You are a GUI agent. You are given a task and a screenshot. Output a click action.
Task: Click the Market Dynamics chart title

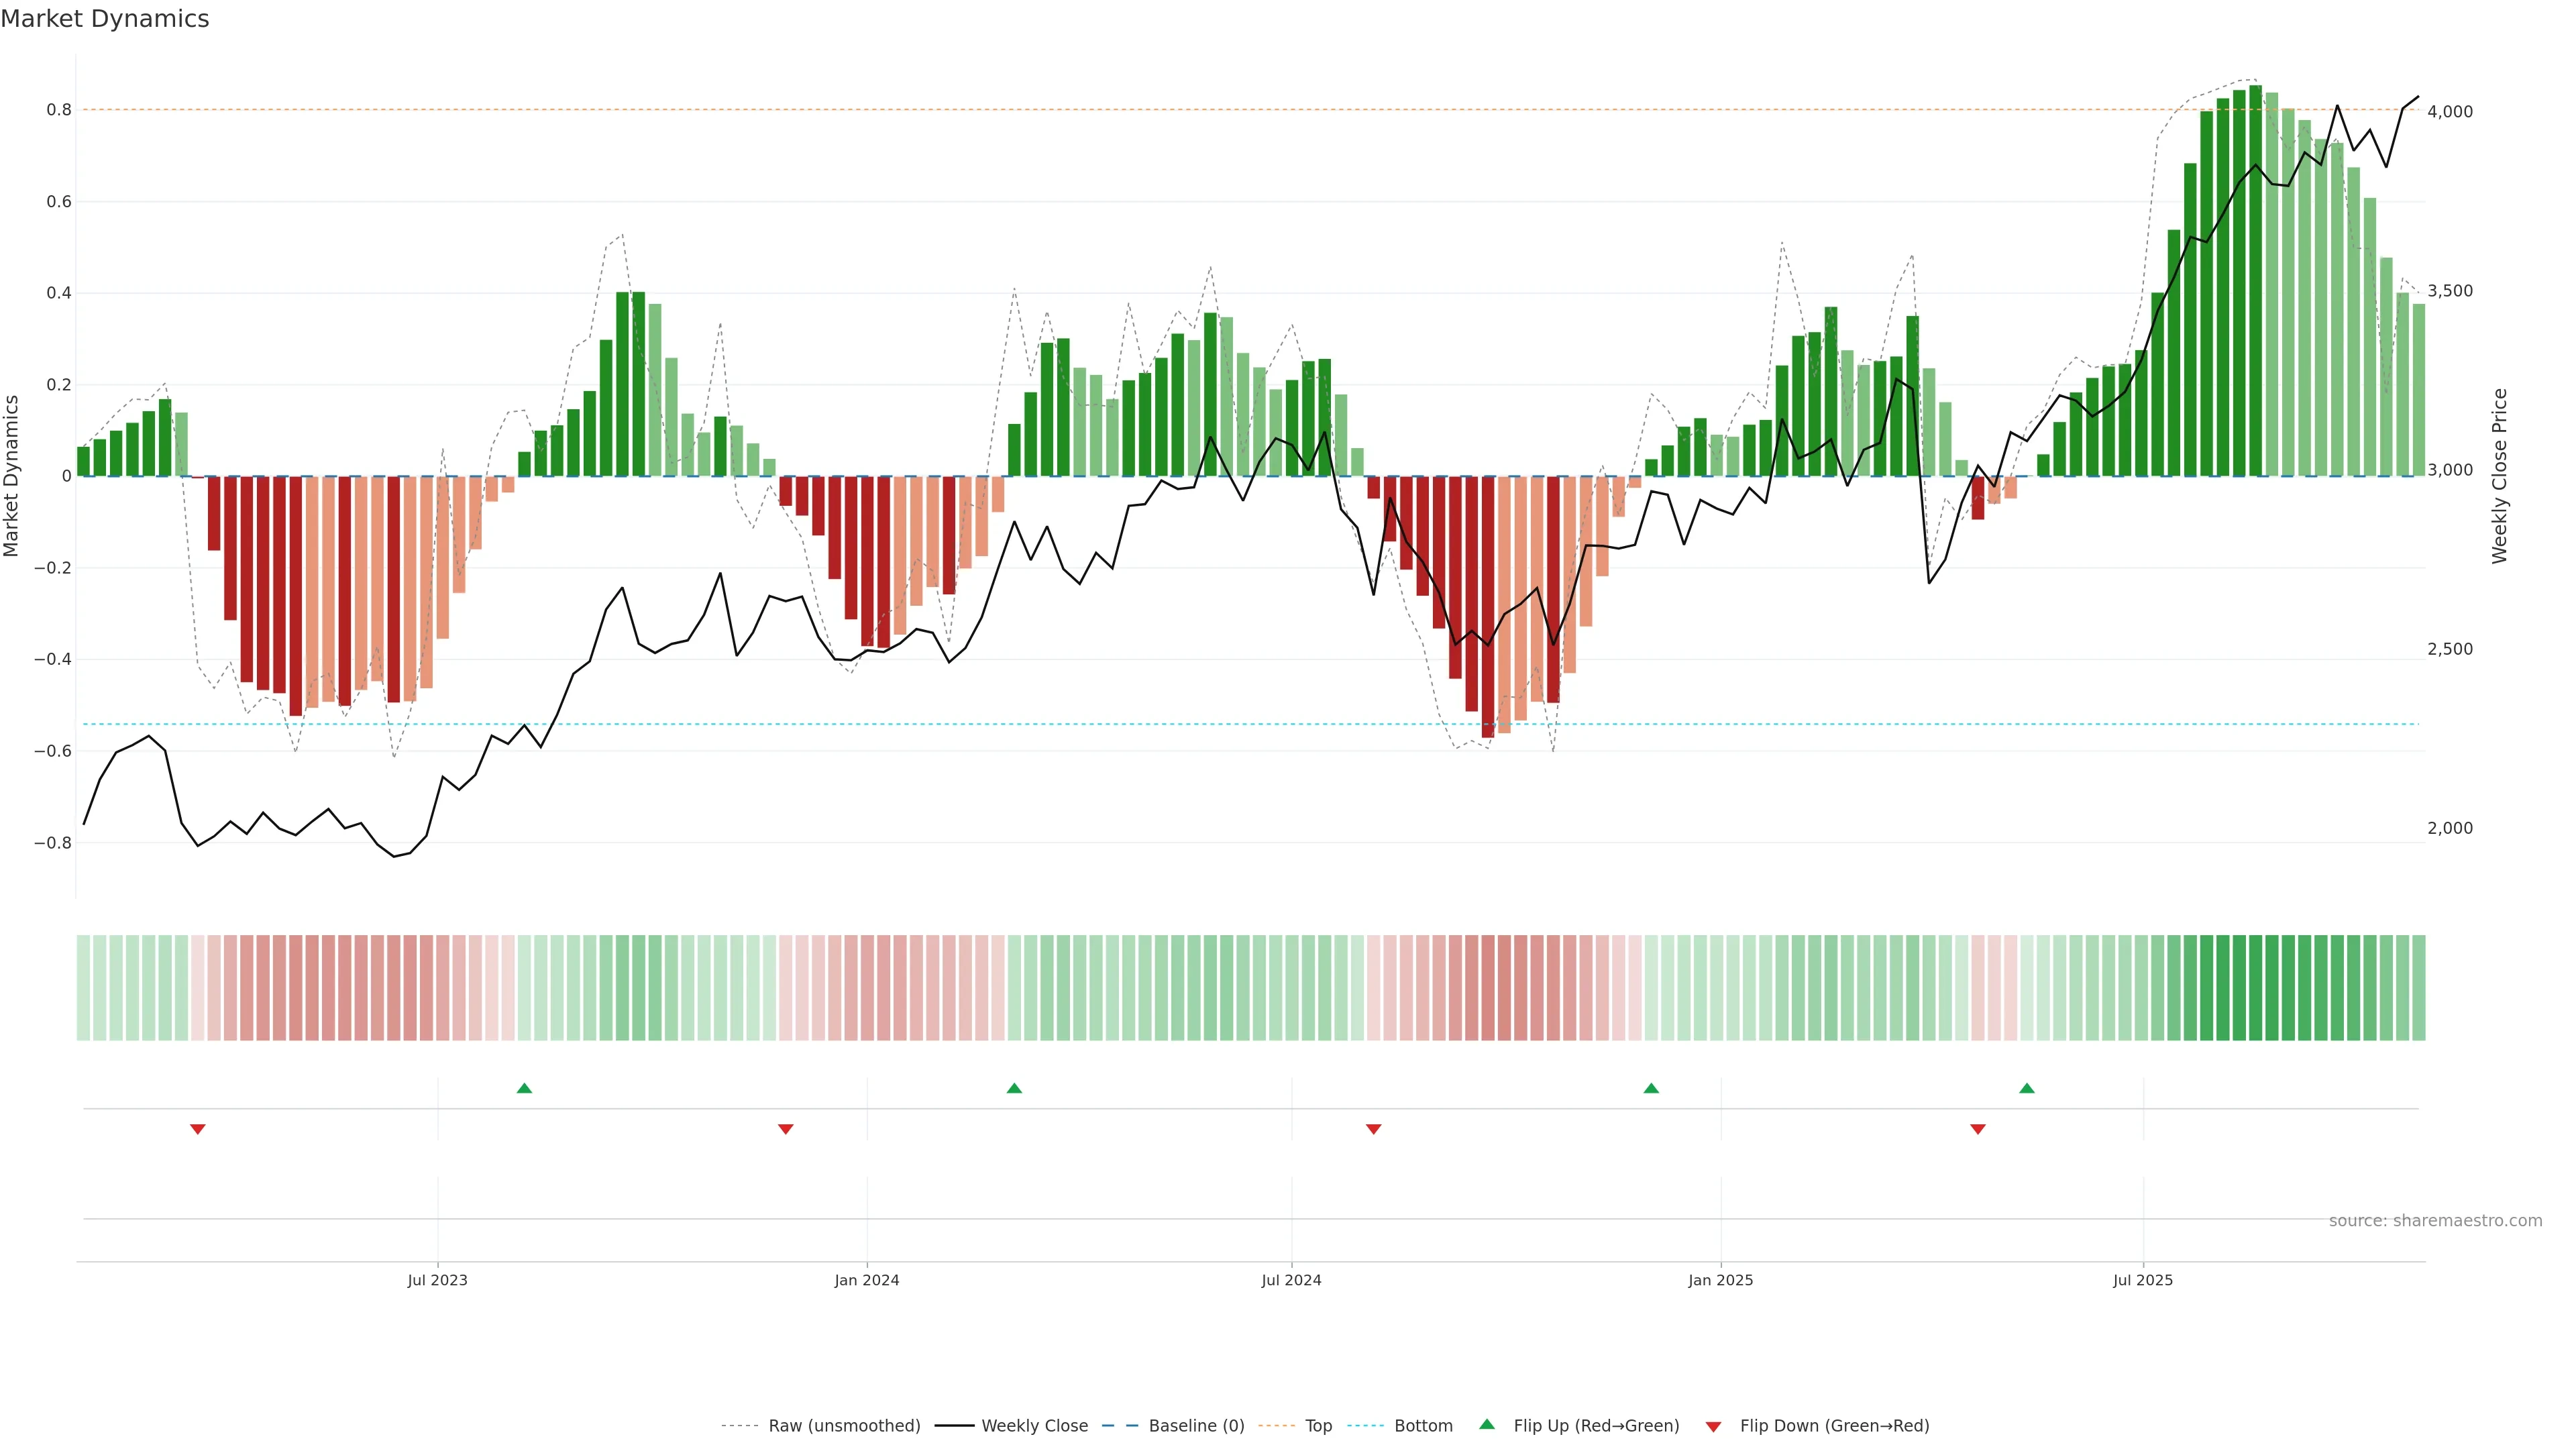coord(105,19)
